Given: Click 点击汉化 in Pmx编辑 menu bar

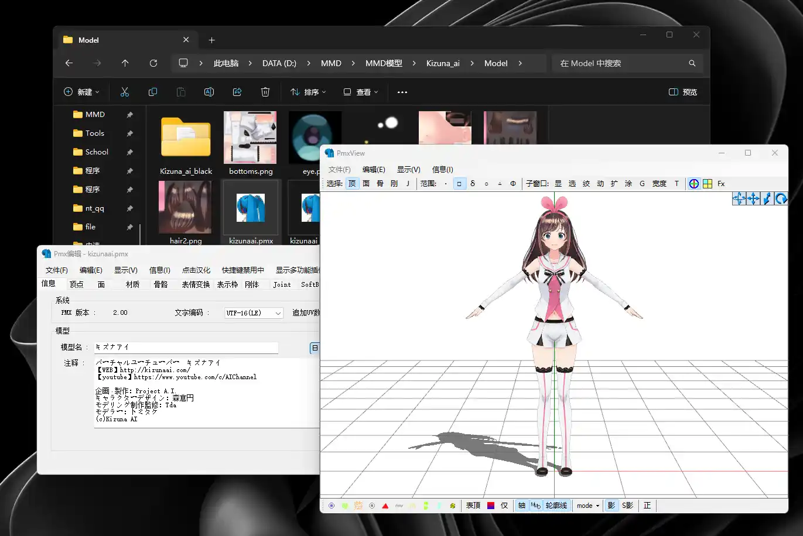Looking at the screenshot, I should tap(196, 270).
